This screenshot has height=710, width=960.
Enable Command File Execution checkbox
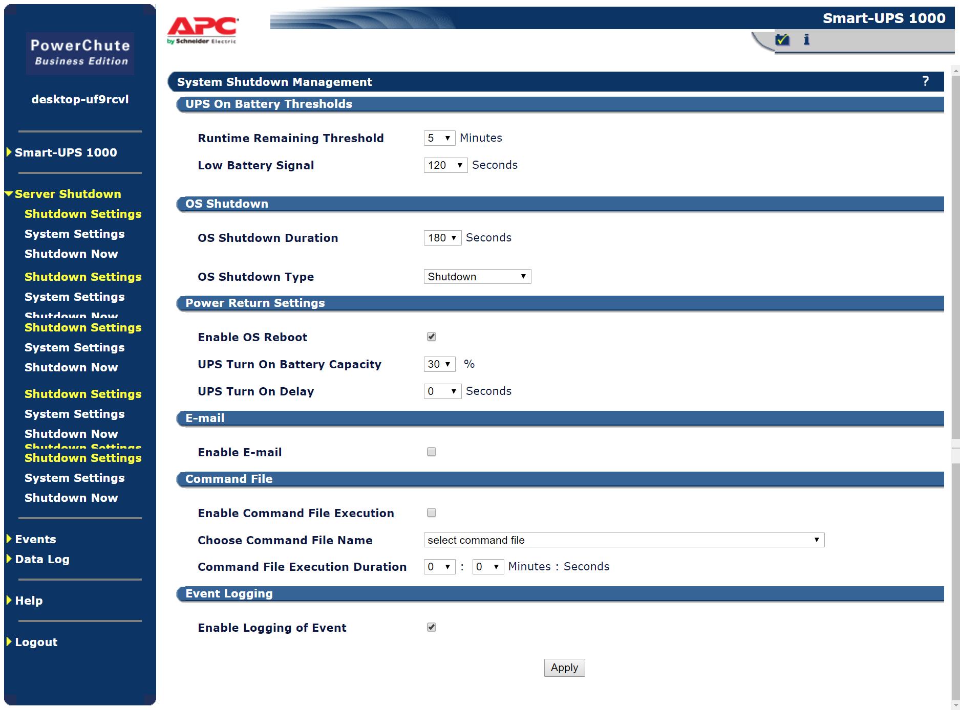click(432, 513)
